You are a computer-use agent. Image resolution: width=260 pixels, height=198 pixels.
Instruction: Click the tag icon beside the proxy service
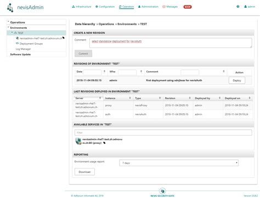(104, 143)
